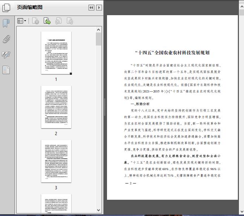Select page 1 thumbnail
The image size is (244, 216).
pos(56,53)
